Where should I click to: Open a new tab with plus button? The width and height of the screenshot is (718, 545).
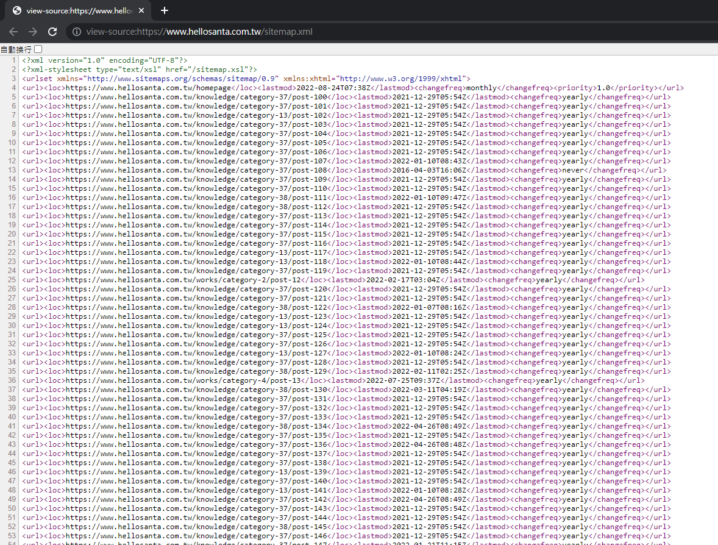click(x=165, y=10)
